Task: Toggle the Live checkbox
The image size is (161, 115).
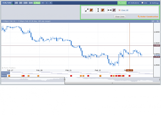Action: pyautogui.click(x=142, y=3)
